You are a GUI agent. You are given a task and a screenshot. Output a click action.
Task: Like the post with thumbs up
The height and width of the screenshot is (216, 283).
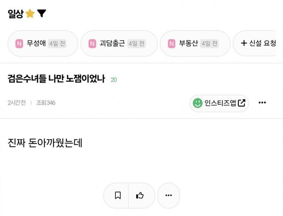(x=140, y=195)
